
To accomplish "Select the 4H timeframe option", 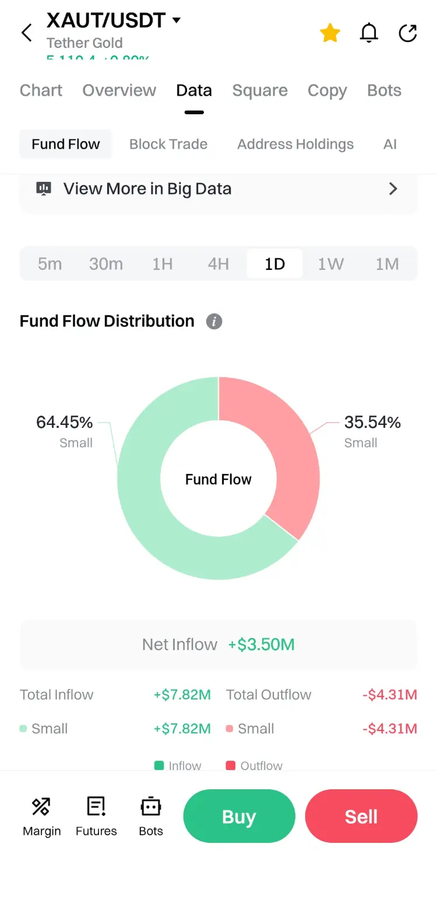I will tap(218, 264).
